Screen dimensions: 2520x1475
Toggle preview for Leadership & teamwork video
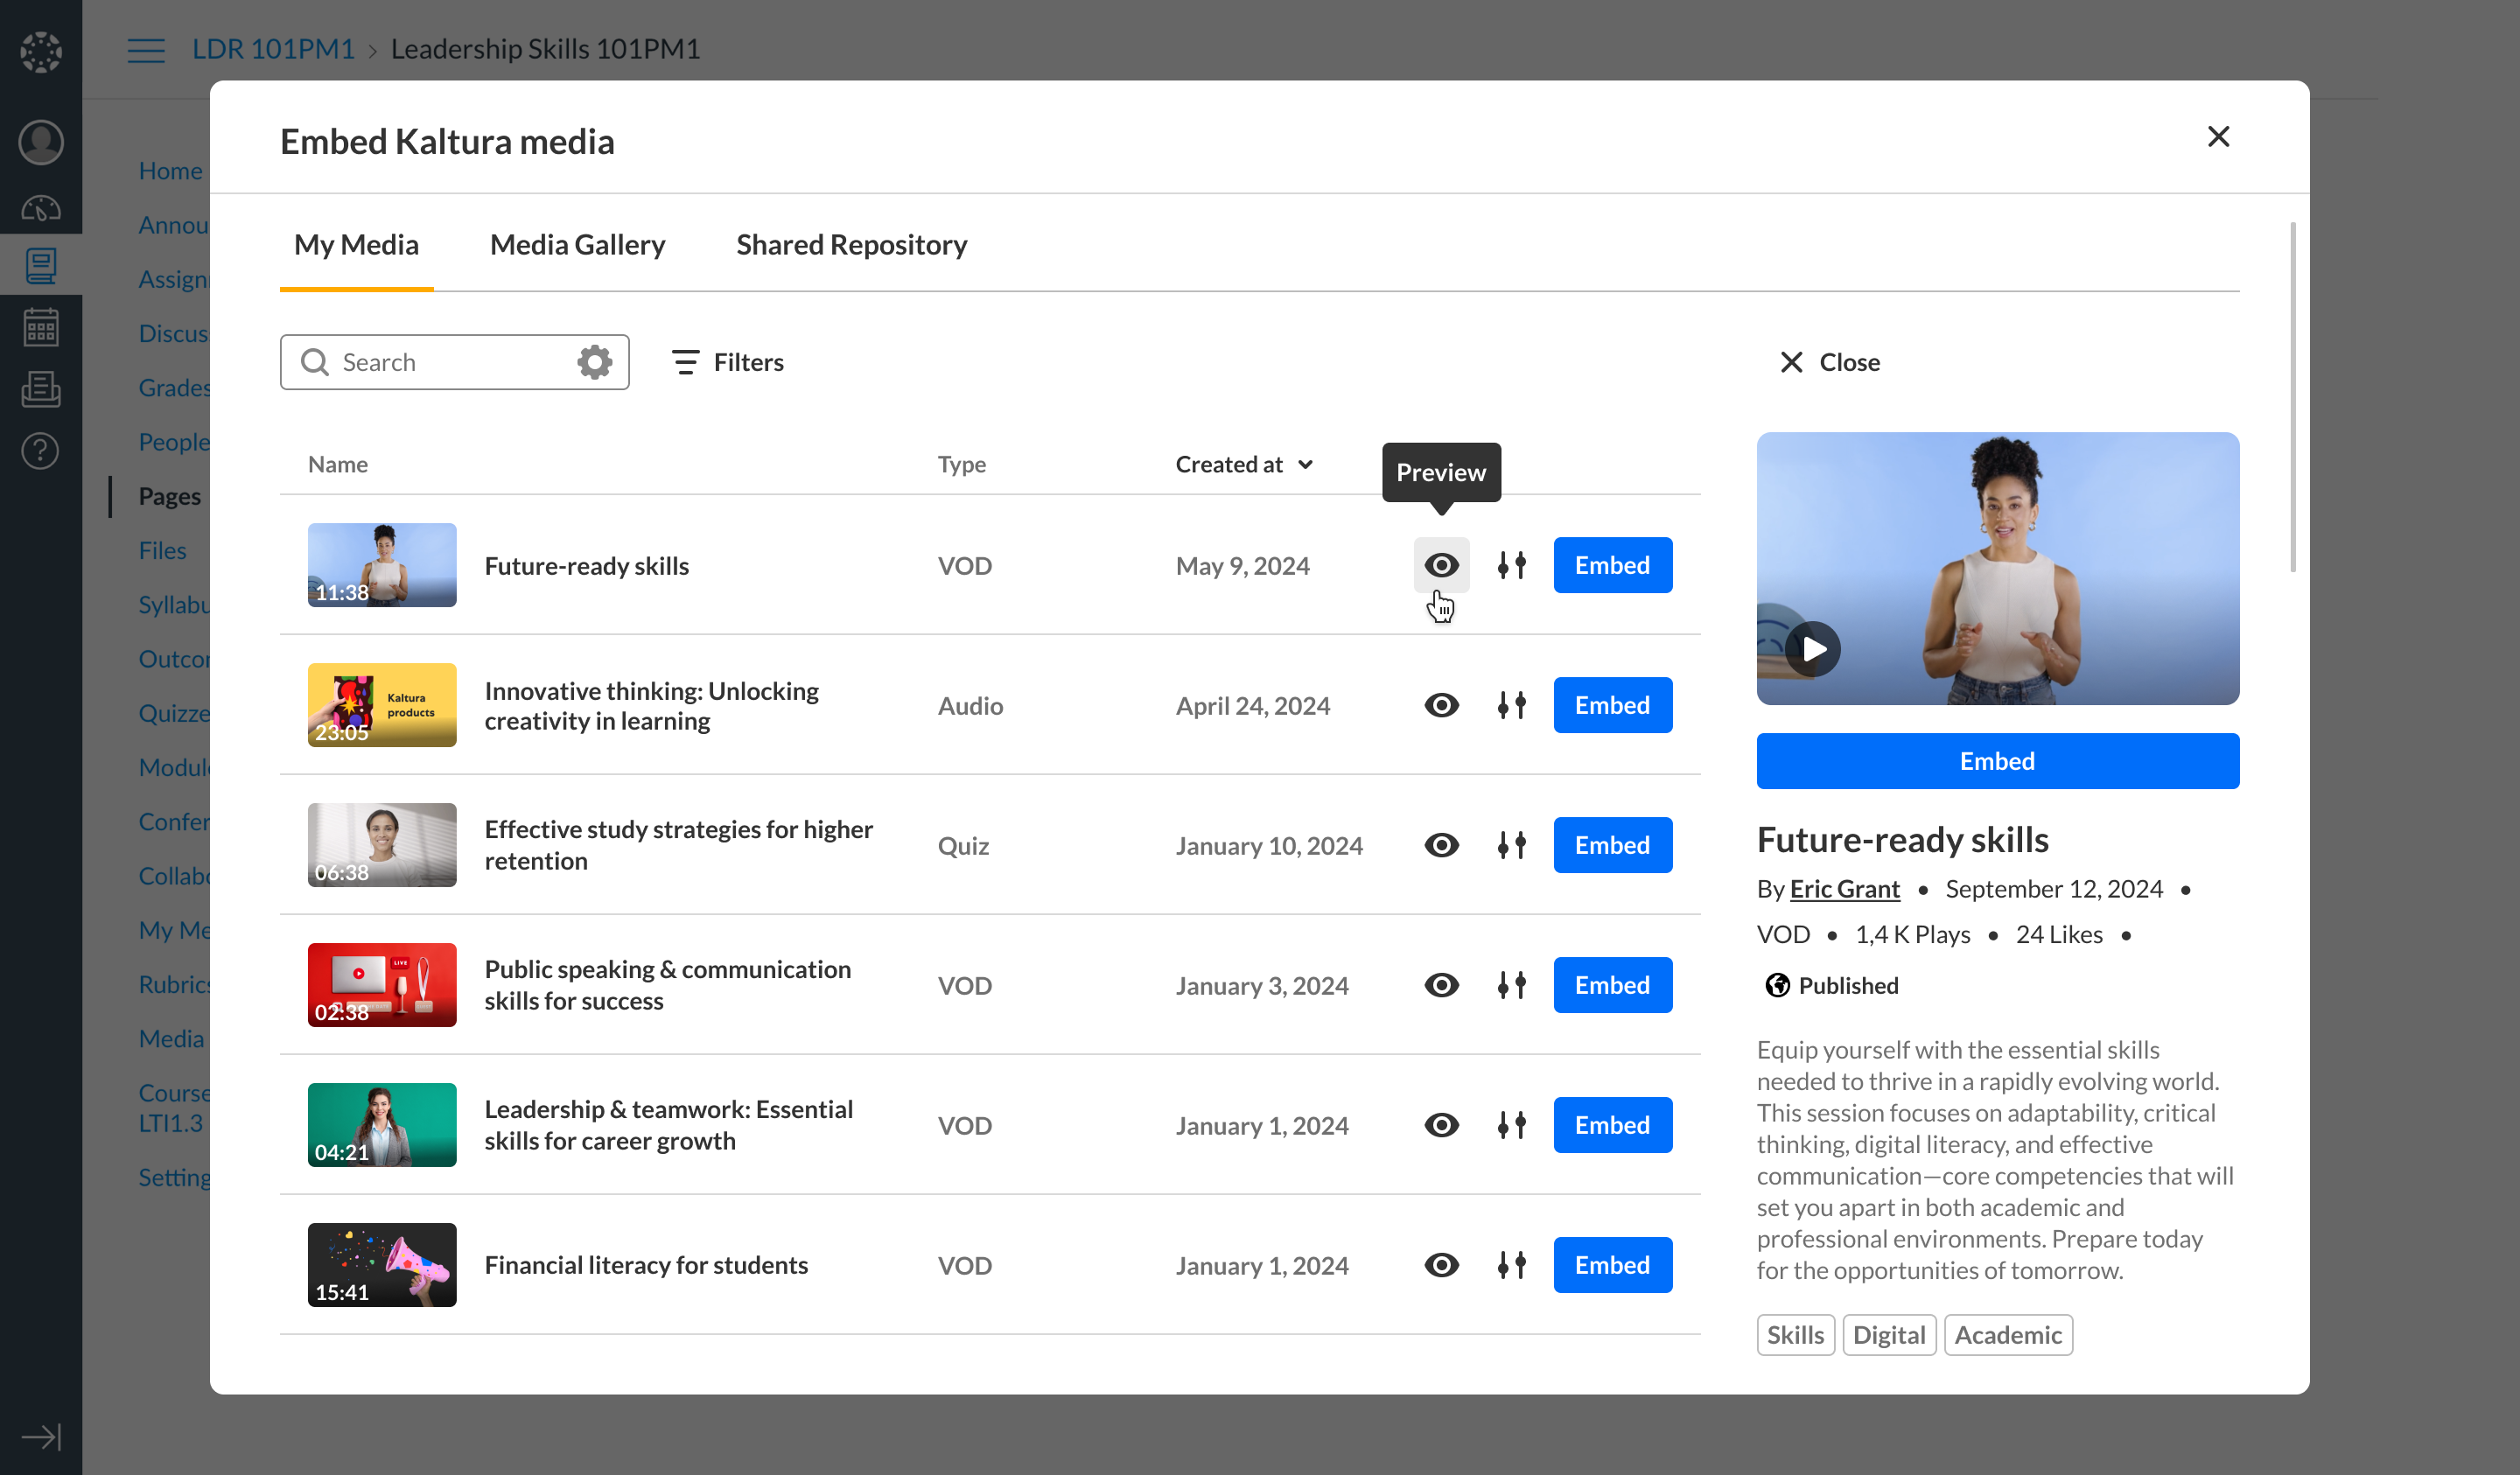[1441, 1125]
